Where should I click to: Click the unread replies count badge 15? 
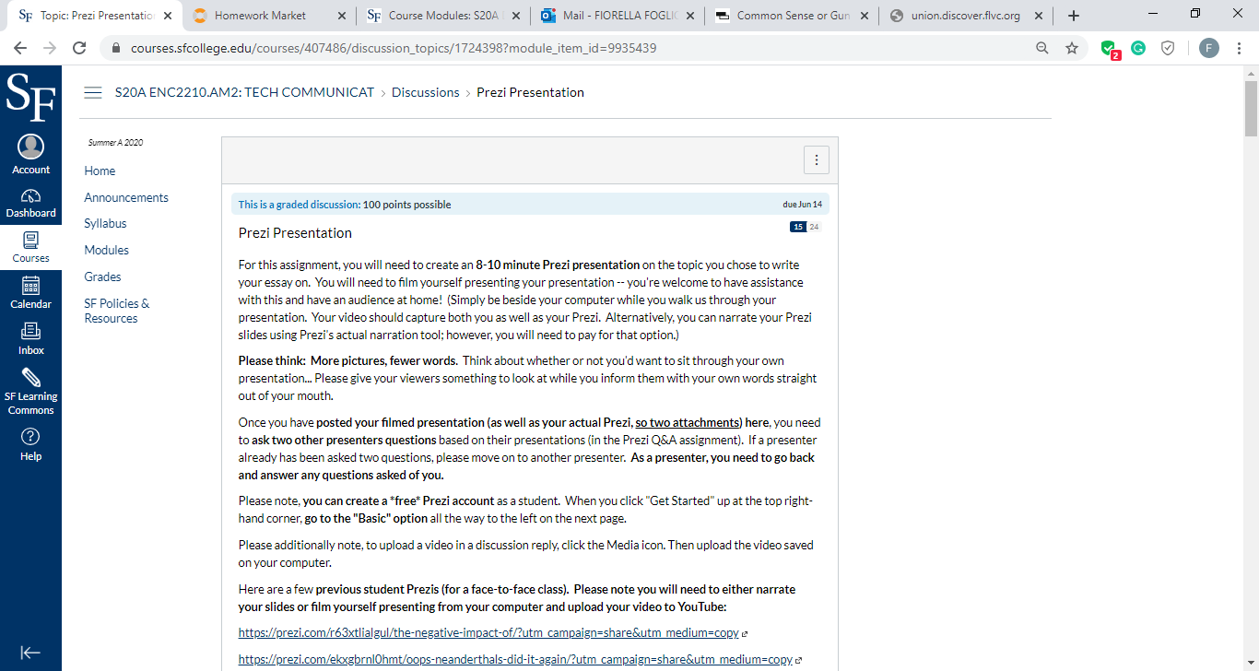[x=798, y=227]
